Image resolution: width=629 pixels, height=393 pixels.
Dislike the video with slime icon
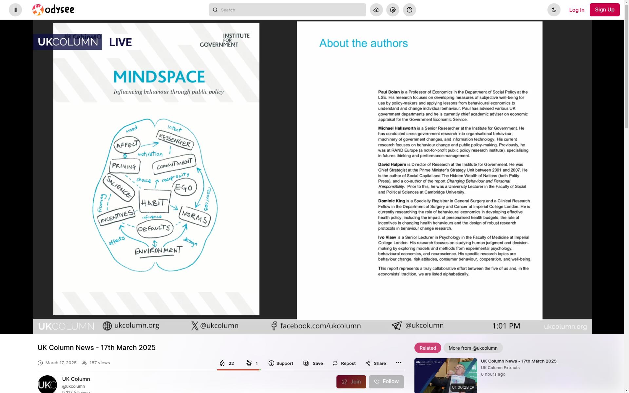point(252,363)
